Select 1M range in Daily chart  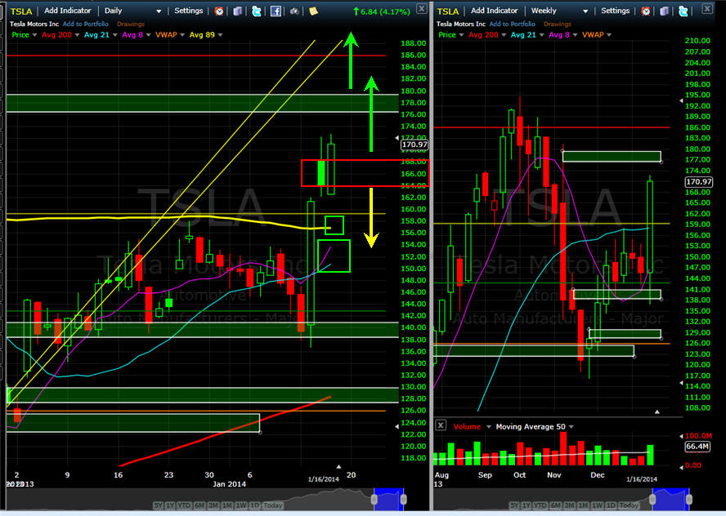point(227,505)
